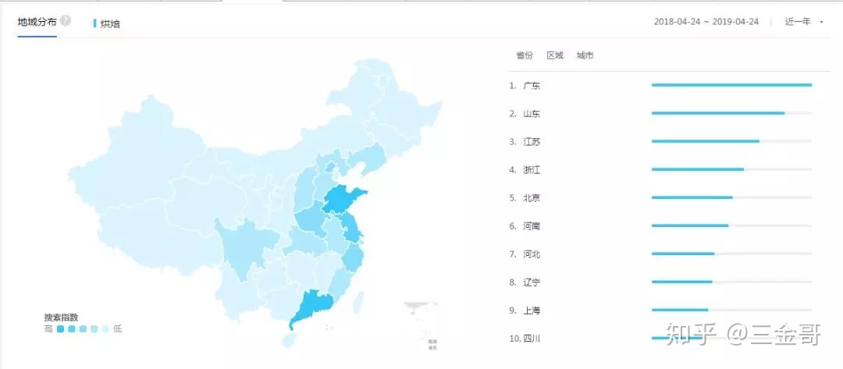Click Shandong province on the map
This screenshot has height=369, width=843.
[341, 200]
